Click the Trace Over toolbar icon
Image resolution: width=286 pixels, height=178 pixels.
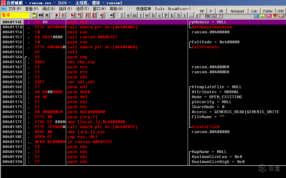(x=94, y=15)
